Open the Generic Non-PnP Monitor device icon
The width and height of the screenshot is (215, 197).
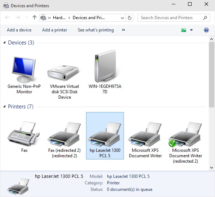24,69
